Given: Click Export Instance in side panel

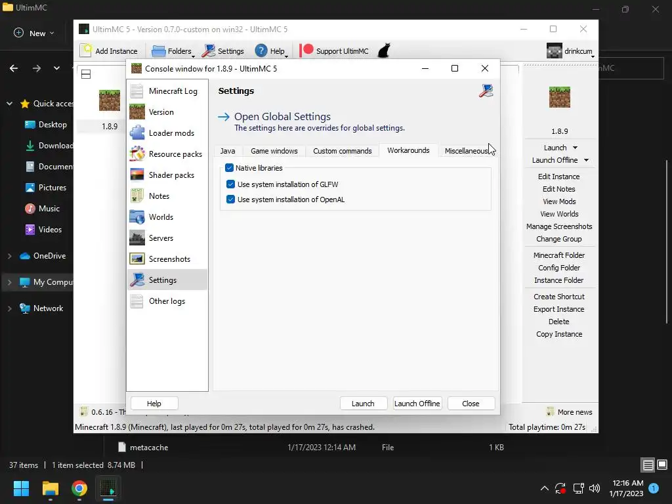Looking at the screenshot, I should (558, 309).
